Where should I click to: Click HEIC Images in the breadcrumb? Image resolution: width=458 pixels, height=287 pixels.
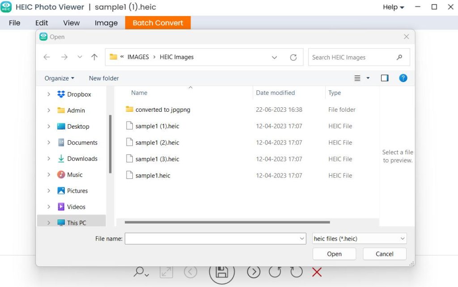pos(176,57)
